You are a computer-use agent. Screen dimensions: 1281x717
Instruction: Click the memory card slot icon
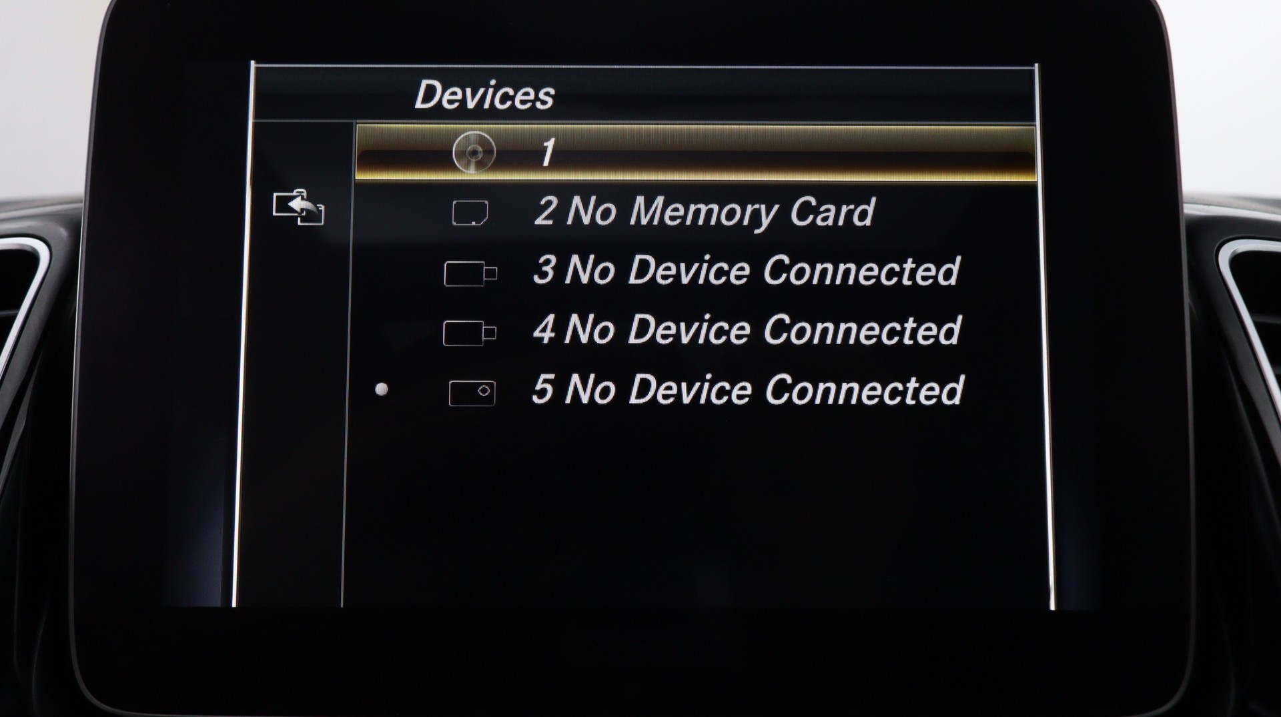tap(470, 213)
